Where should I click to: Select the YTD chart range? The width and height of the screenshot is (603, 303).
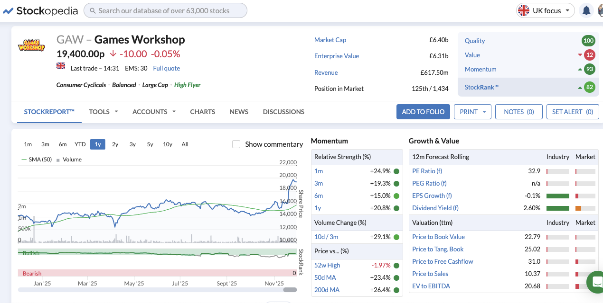[x=80, y=144]
